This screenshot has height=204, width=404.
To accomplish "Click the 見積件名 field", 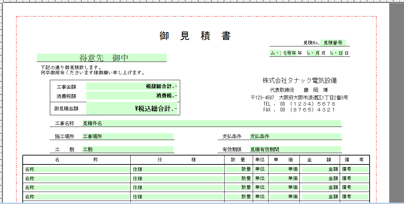I will (211, 124).
